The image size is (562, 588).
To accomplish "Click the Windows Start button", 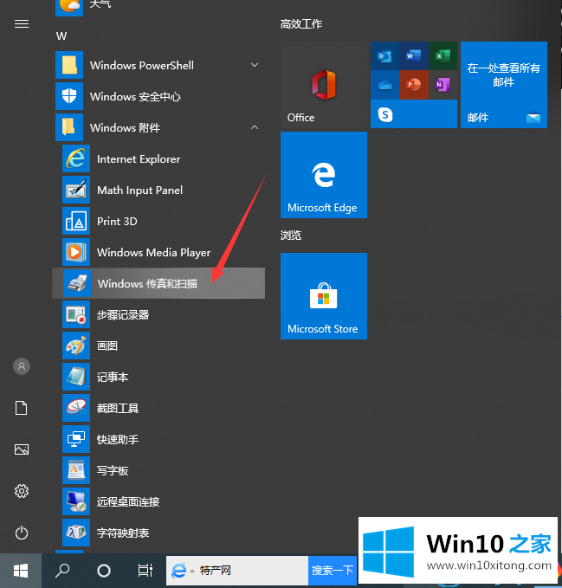I will 21,571.
